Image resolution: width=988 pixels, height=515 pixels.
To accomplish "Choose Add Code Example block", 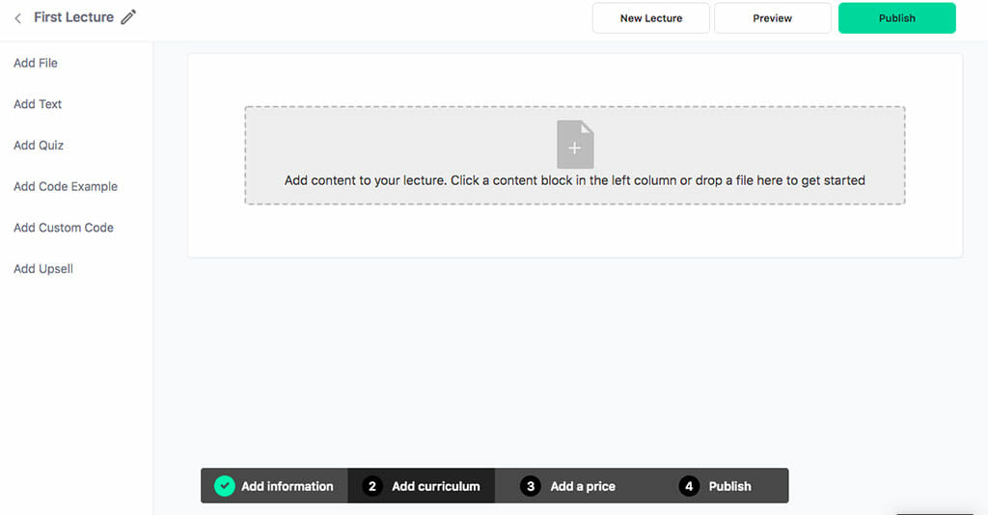I will pyautogui.click(x=66, y=186).
